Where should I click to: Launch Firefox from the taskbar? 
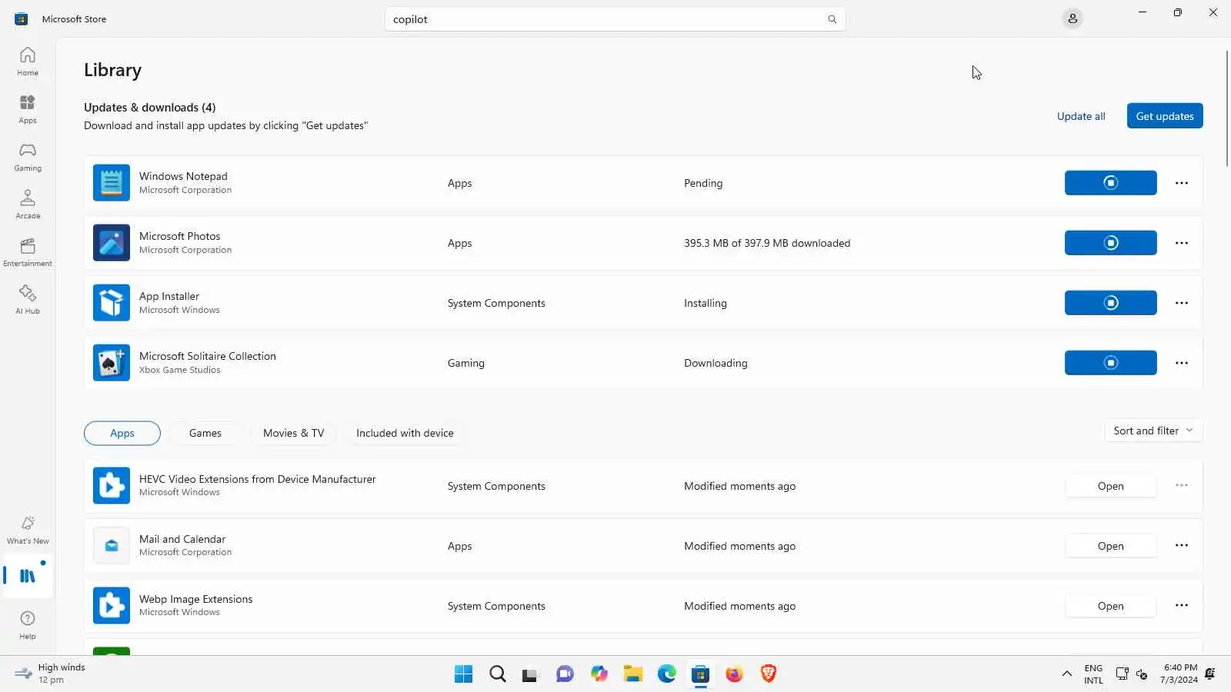pyautogui.click(x=735, y=674)
